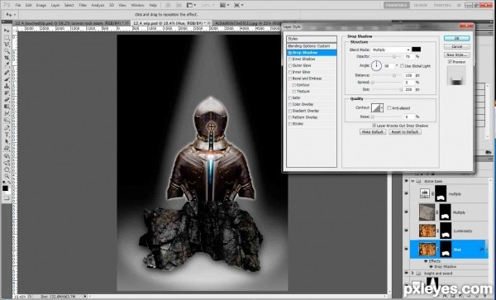Toggle Quick Mask mode at toolbox bottom

pyautogui.click(x=7, y=198)
